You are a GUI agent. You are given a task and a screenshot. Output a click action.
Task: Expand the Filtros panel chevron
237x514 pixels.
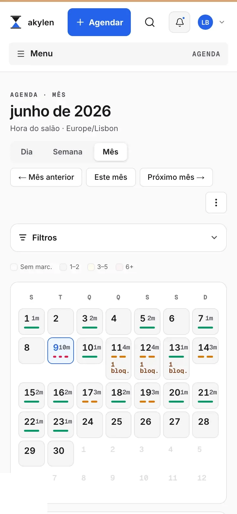(x=214, y=238)
